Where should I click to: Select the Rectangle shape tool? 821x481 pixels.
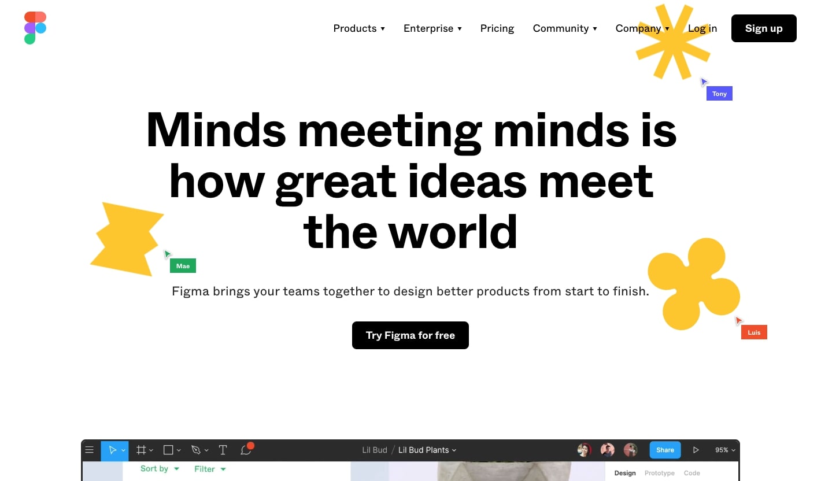(168, 450)
